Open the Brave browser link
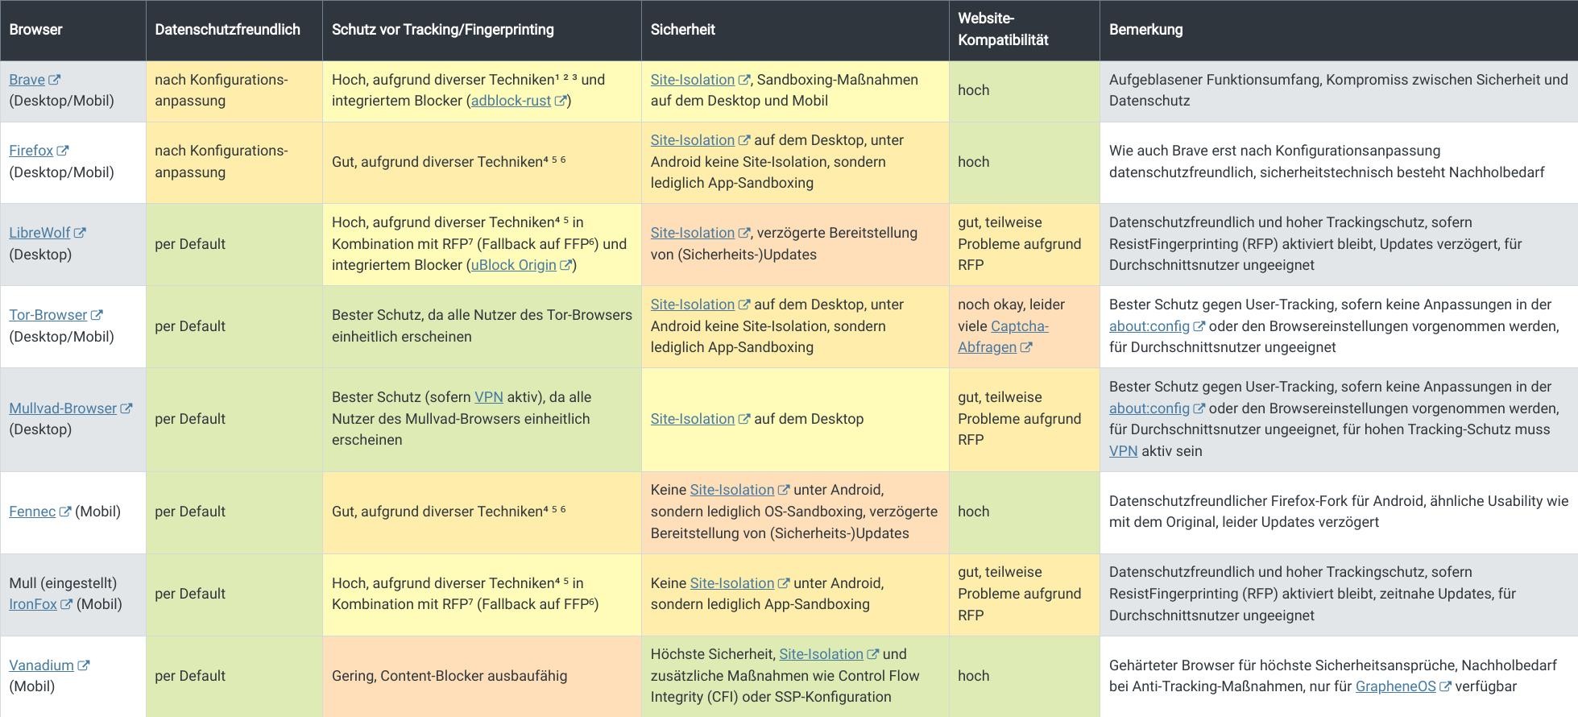Screen dimensions: 1578x717 pos(27,80)
